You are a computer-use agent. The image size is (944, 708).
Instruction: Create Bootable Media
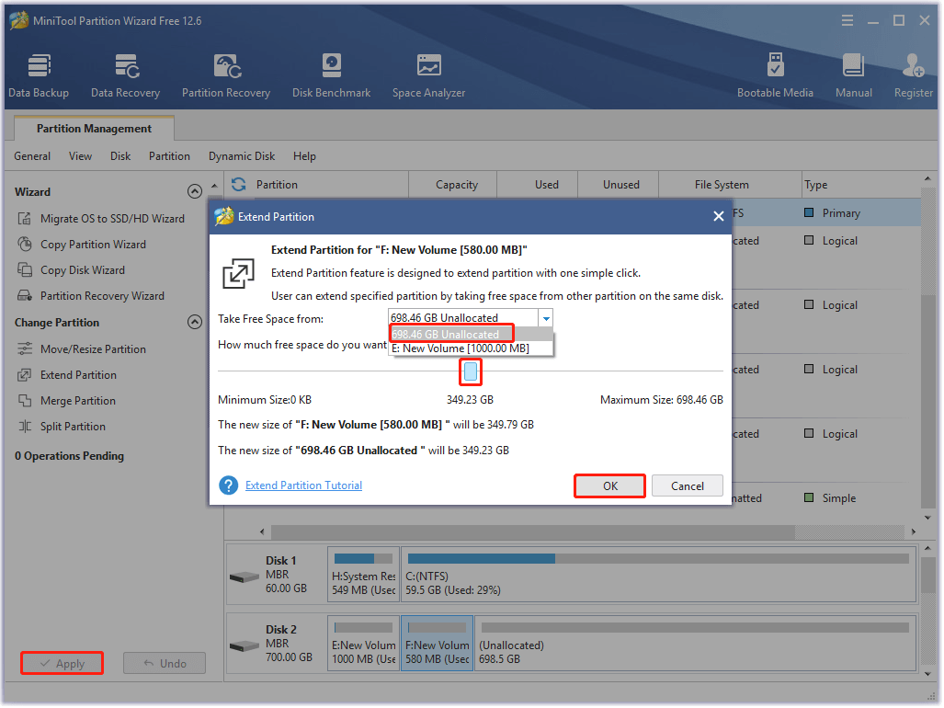tap(775, 75)
